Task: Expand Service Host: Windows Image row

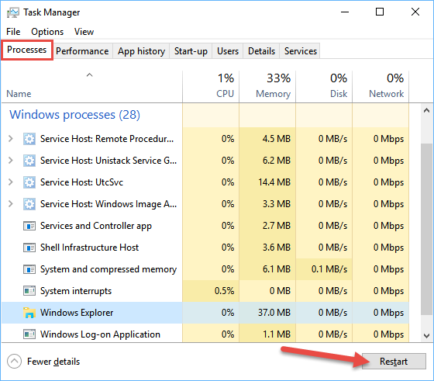Action: (x=11, y=203)
